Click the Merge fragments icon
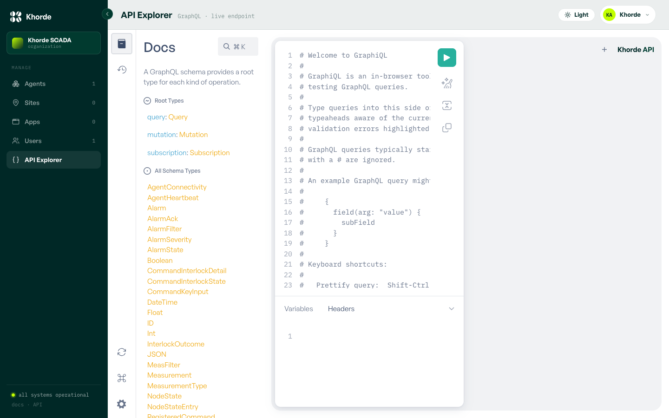The width and height of the screenshot is (669, 418). 447,105
